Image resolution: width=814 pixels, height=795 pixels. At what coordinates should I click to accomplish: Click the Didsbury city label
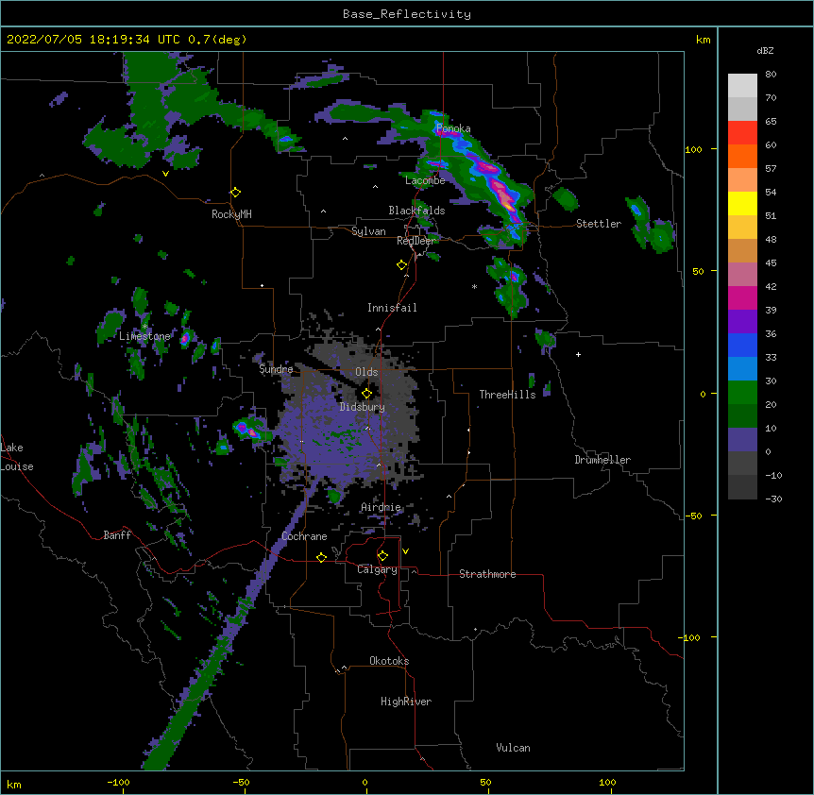[363, 407]
